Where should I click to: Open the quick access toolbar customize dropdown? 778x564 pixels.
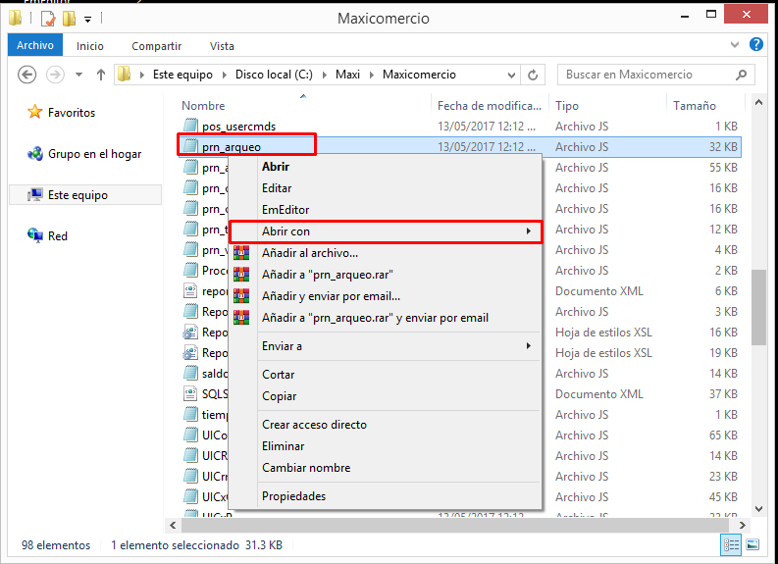88,20
